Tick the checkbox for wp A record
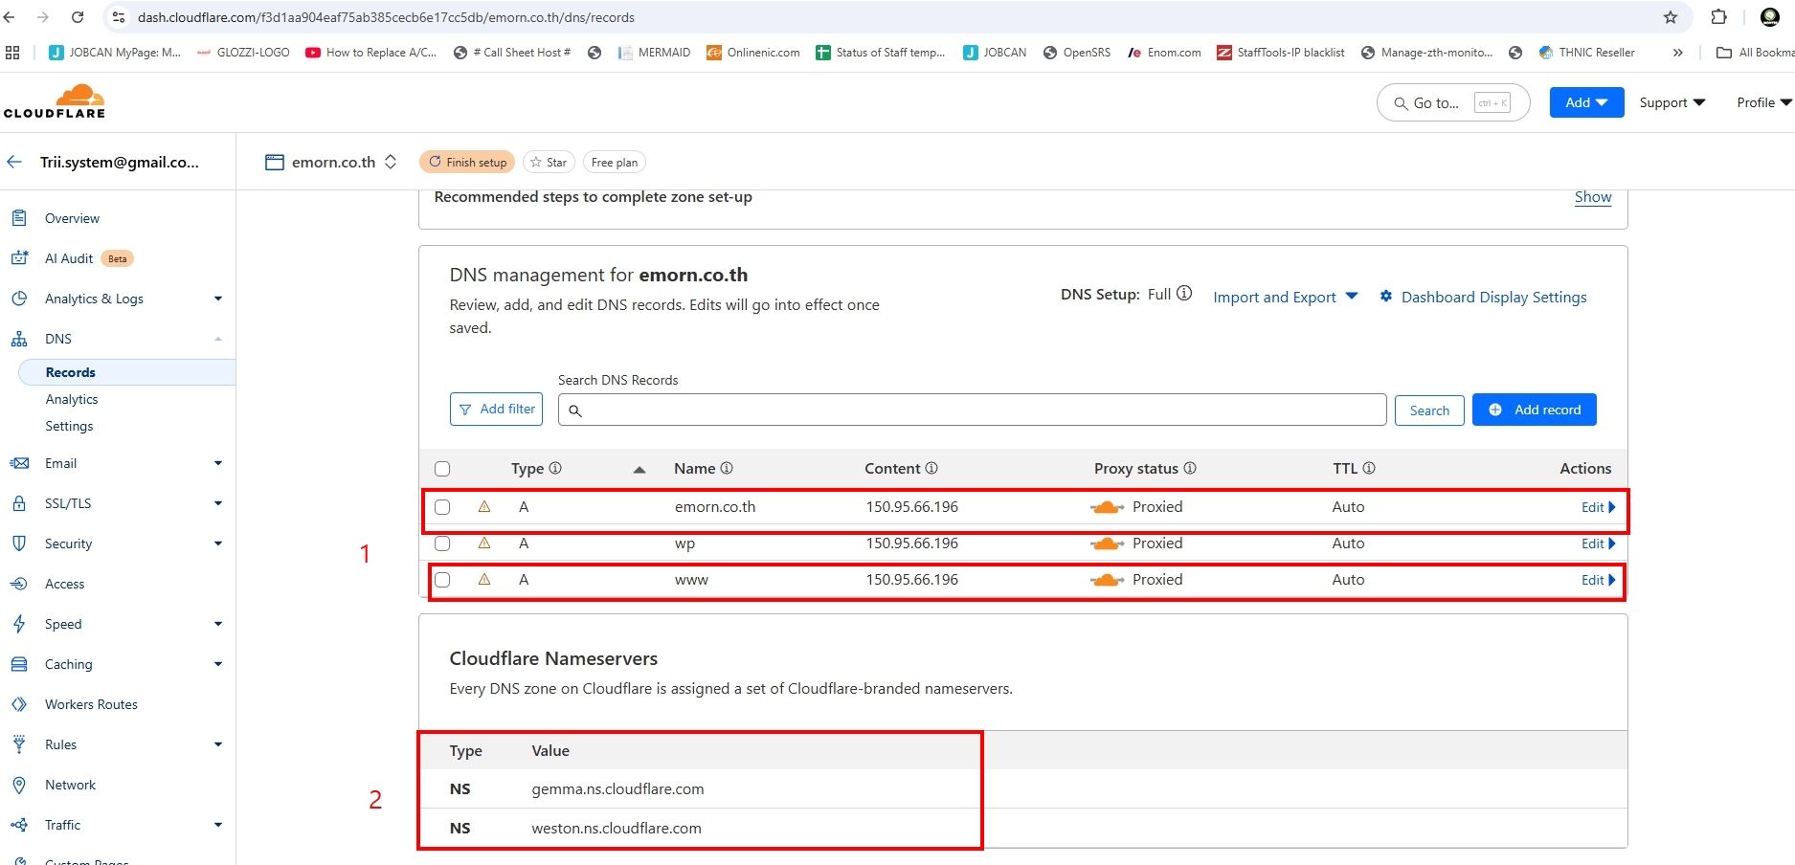 442,543
